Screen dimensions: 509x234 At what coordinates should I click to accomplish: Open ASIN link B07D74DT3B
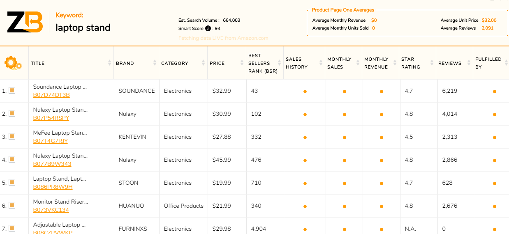tap(51, 95)
